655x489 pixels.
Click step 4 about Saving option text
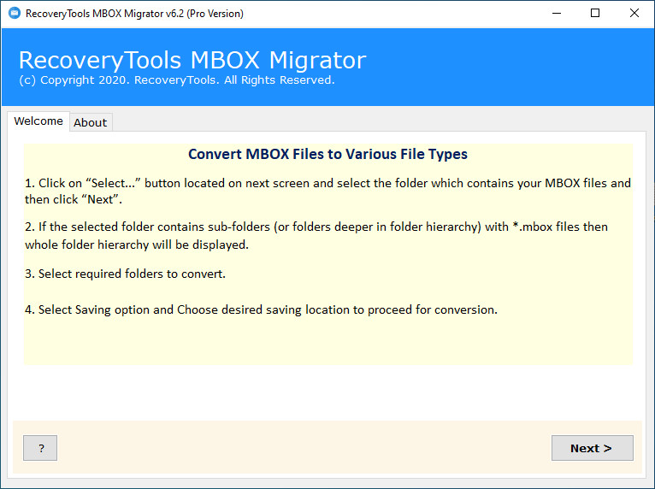[x=261, y=309]
